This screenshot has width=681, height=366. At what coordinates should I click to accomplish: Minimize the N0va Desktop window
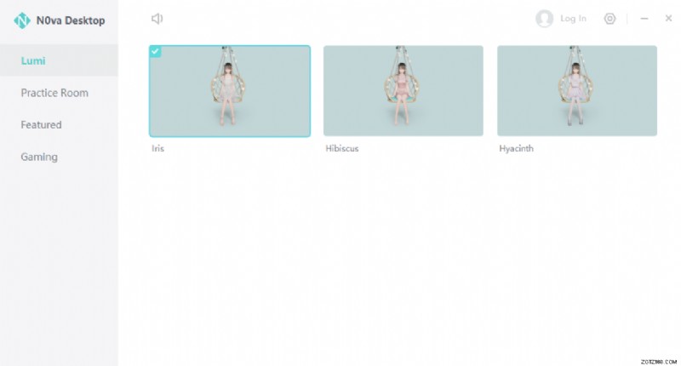click(x=644, y=19)
